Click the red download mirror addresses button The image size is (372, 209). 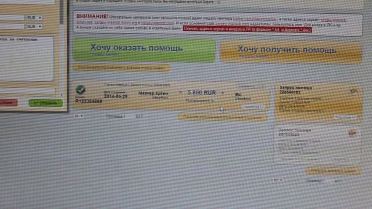point(247,30)
